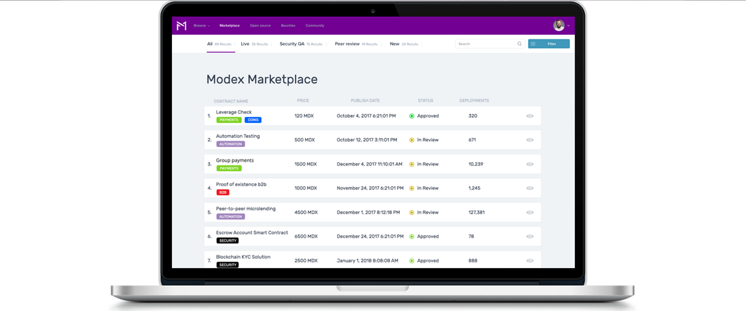Click SECURITY tag under Blockchain KYC Solution
The height and width of the screenshot is (311, 746).
click(x=227, y=265)
